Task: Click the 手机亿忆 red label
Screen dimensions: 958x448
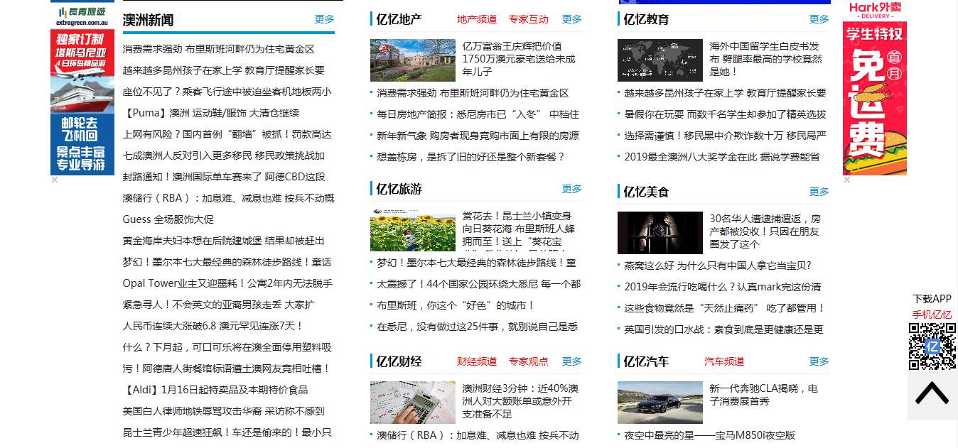Action: 930,314
